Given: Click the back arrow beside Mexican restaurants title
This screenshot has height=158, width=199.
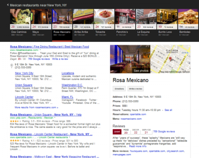Looking at the screenshot, I should tap(8, 5).
